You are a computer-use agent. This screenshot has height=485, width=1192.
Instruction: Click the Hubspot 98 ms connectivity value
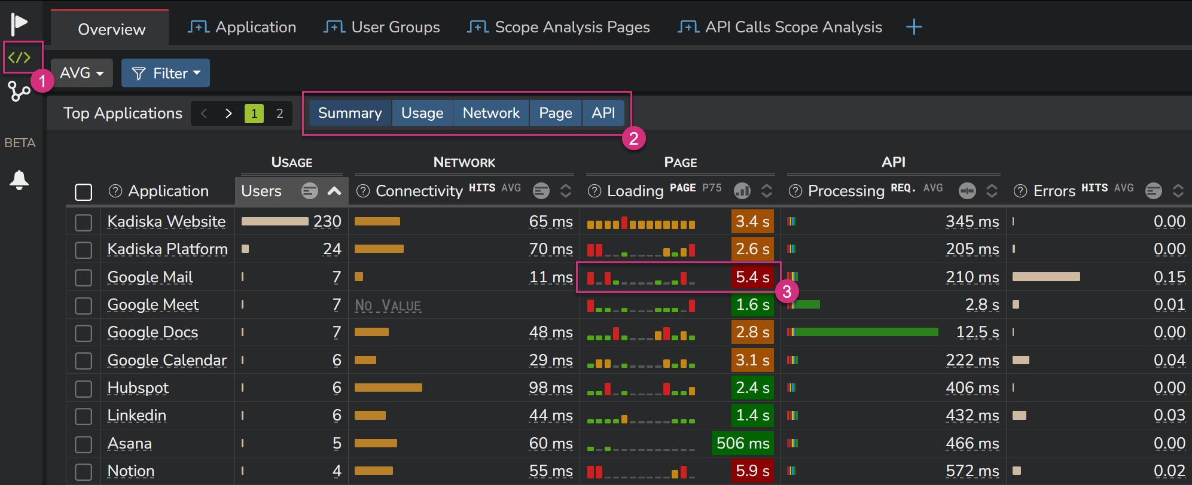pyautogui.click(x=551, y=388)
